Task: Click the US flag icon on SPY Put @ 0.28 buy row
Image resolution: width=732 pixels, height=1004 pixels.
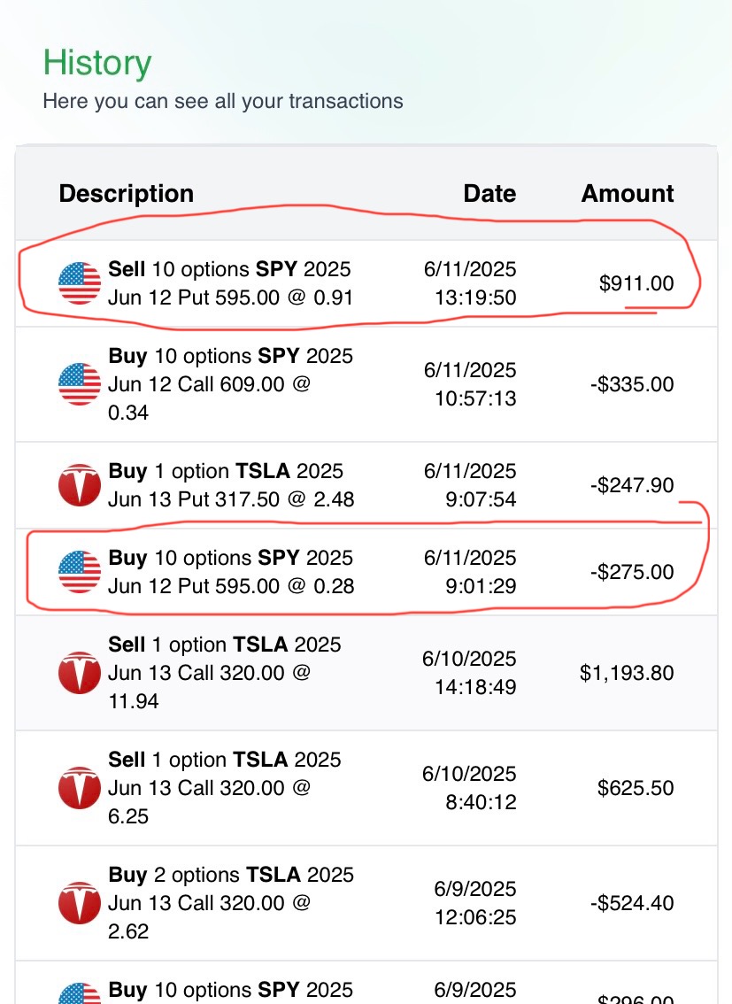Action: point(80,572)
